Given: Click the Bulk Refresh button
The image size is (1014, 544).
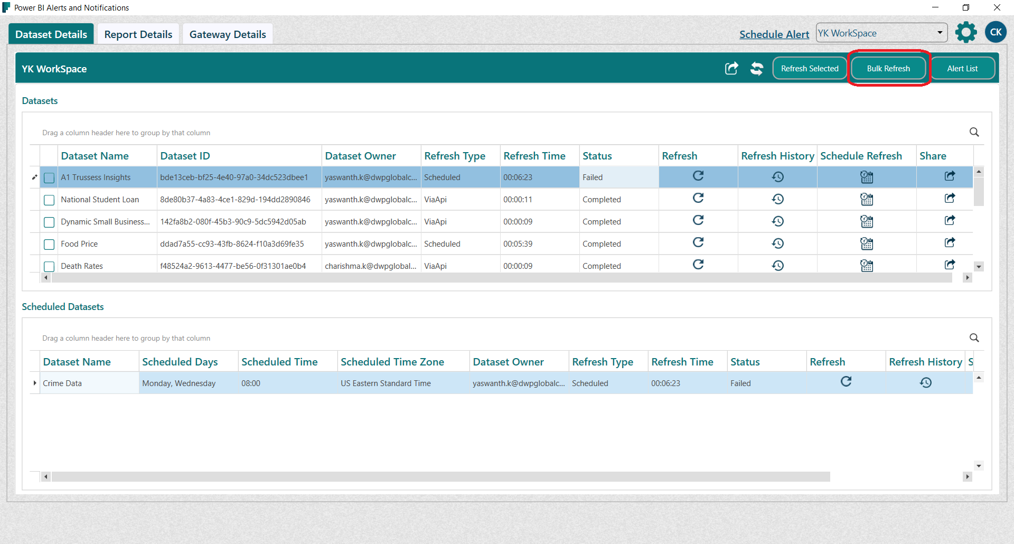Looking at the screenshot, I should tap(888, 69).
